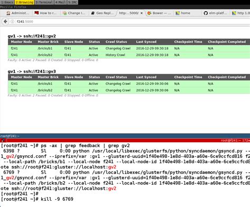Click the kill -9 6769 command line
Screen dimensions: 250x207
coord(57,199)
